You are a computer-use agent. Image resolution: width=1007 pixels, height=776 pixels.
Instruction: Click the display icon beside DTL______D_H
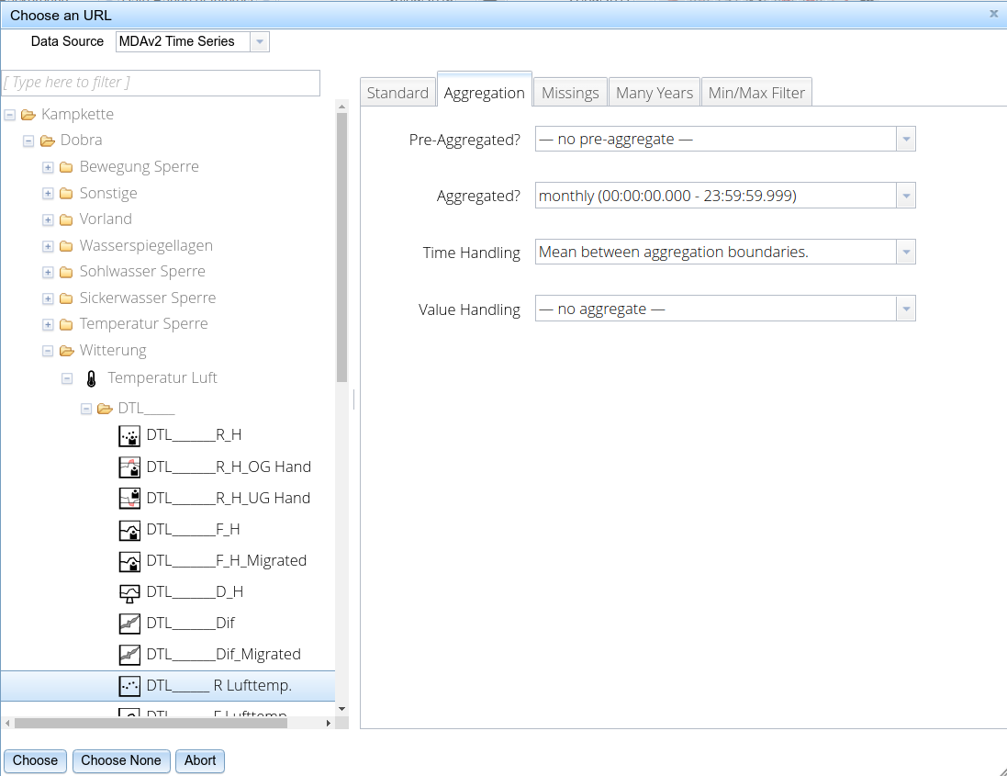tap(129, 591)
